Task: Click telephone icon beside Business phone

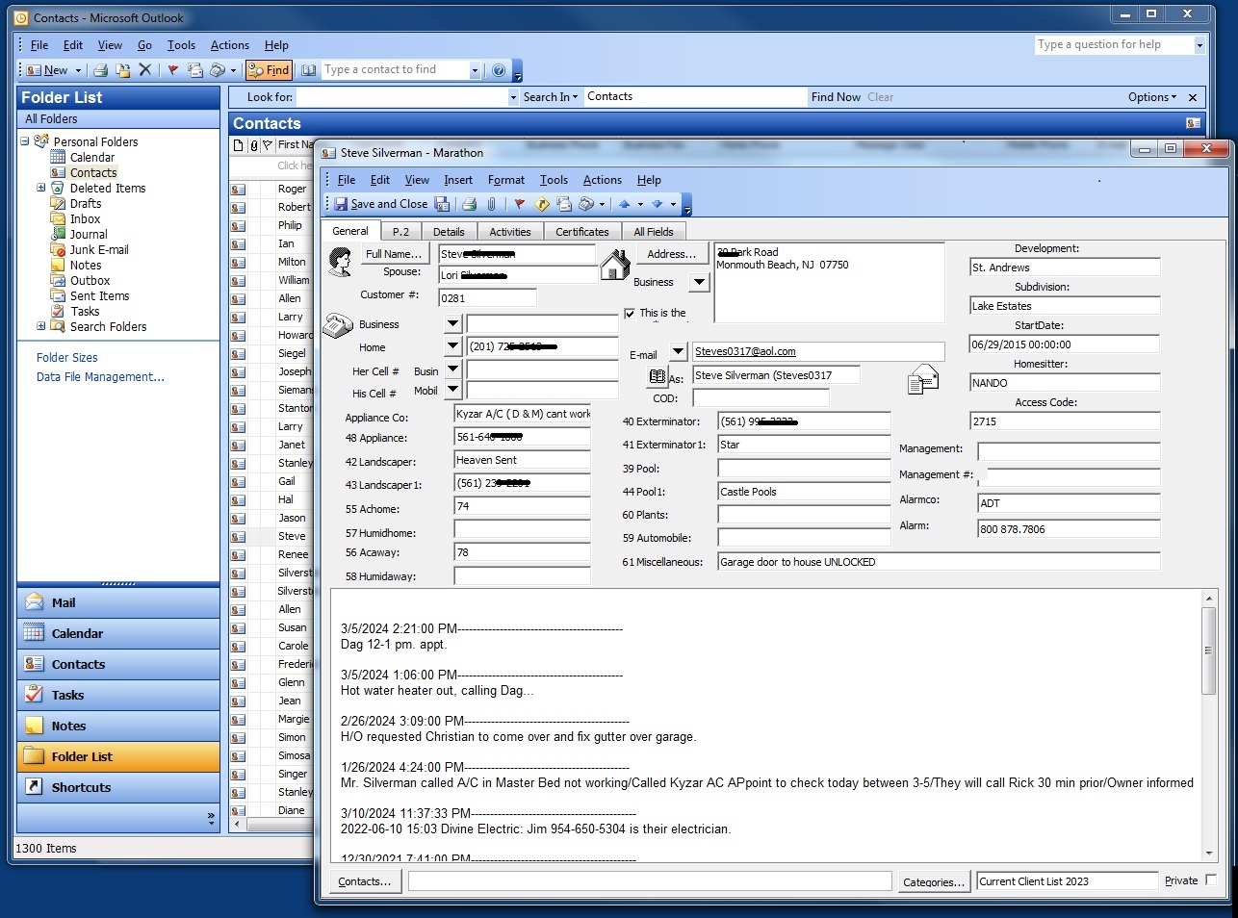Action: [337, 325]
